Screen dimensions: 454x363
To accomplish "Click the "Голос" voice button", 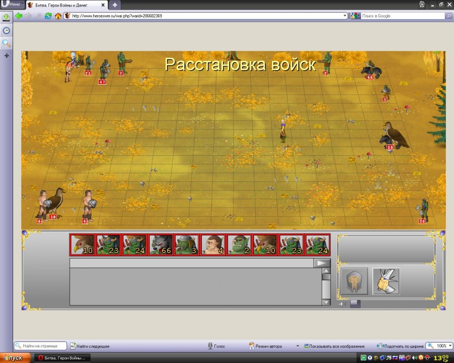I will [x=216, y=346].
